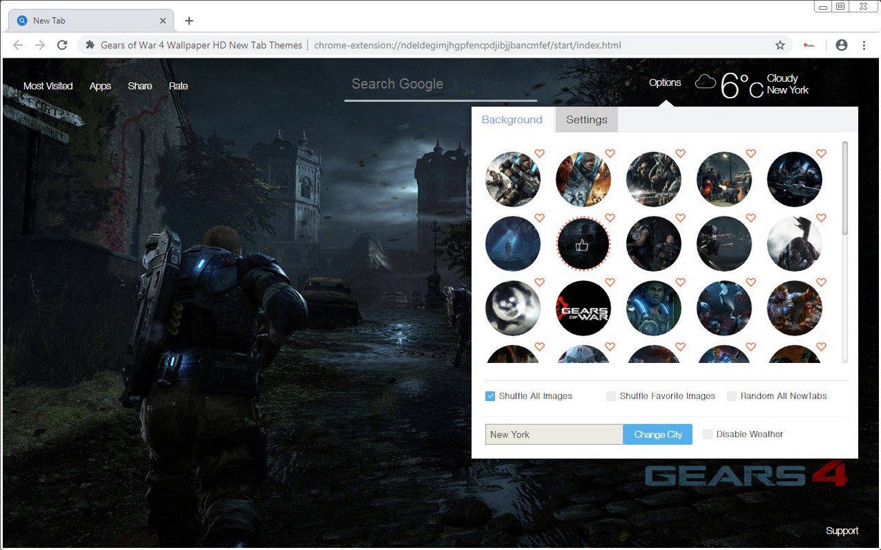Favorite the soldier fighting reddish creature wallpaper
The height and width of the screenshot is (550, 881).
click(821, 283)
